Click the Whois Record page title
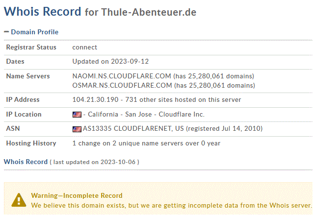The width and height of the screenshot is (313, 215). (43, 11)
